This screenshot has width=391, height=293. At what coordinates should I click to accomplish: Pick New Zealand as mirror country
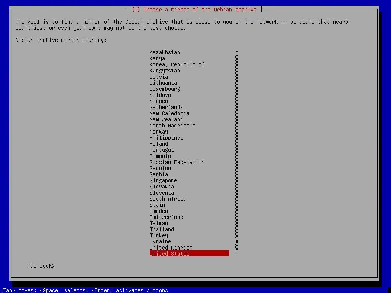166,119
